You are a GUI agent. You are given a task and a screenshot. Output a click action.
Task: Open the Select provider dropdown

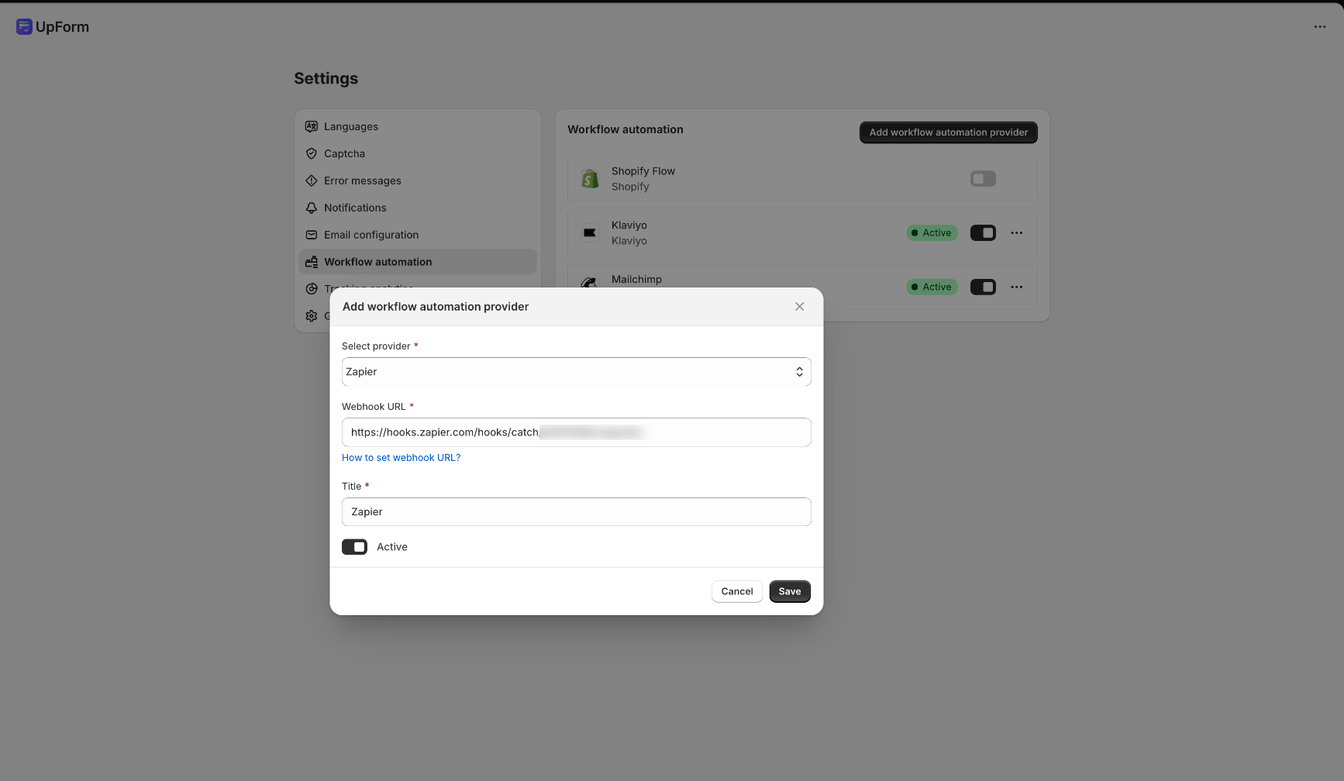pos(576,372)
